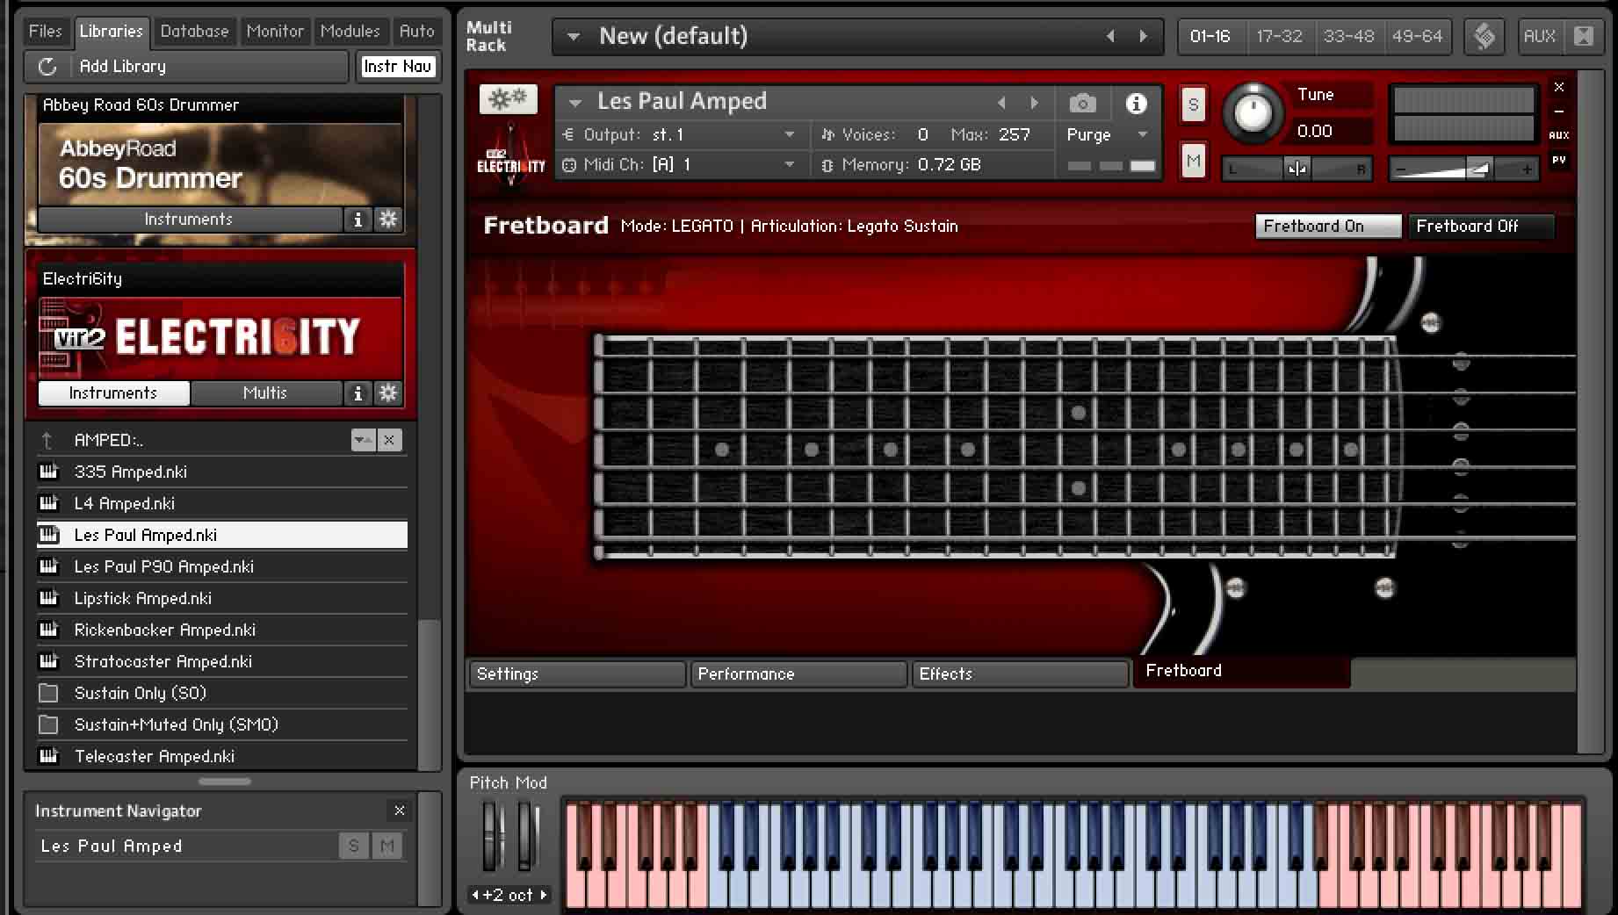Open Electri6ity library gear settings
This screenshot has height=915, width=1618.
pos(388,393)
